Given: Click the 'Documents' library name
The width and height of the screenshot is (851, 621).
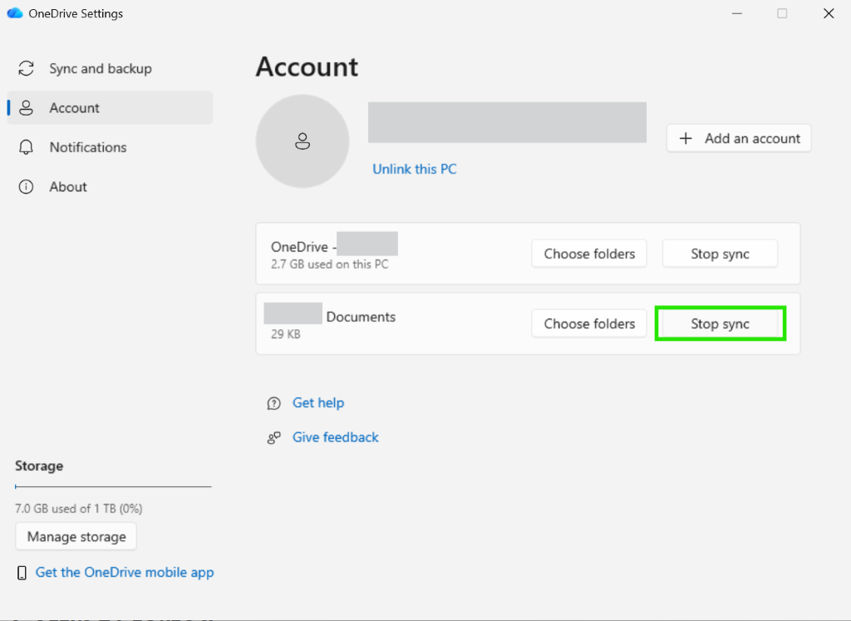Looking at the screenshot, I should [x=361, y=317].
